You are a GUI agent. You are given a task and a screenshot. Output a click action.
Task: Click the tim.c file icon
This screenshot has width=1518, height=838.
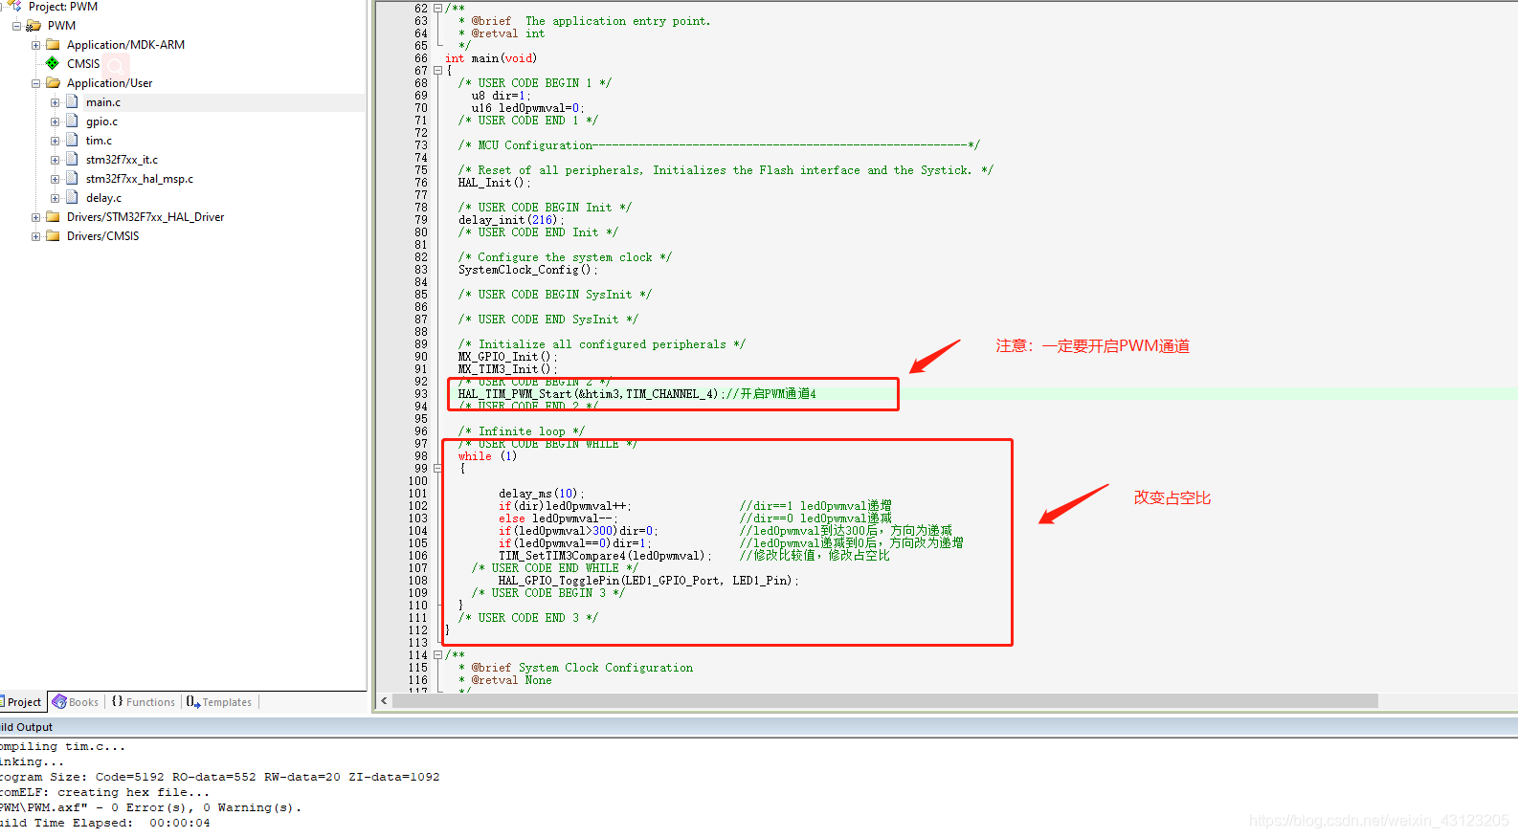pyautogui.click(x=72, y=140)
